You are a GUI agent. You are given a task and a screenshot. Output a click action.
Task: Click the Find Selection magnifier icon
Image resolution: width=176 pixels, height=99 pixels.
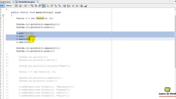tap(32, 6)
